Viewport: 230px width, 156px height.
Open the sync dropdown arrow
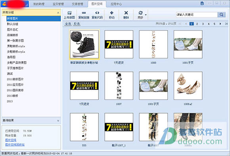click(x=146, y=15)
